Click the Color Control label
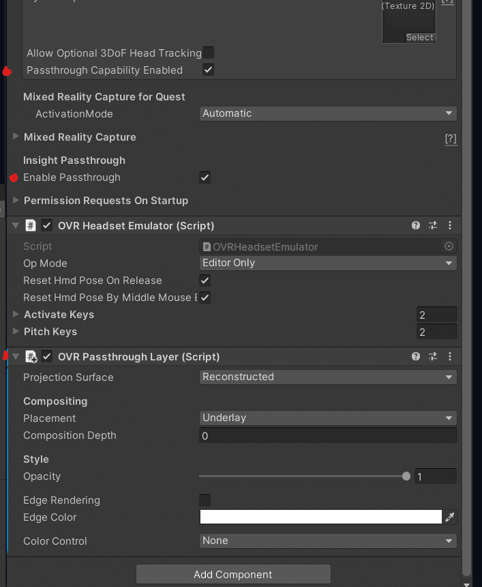Screen dimensions: 482x587 [x=55, y=541]
